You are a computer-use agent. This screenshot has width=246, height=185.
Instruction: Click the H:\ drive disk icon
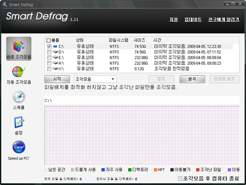[x=55, y=63]
